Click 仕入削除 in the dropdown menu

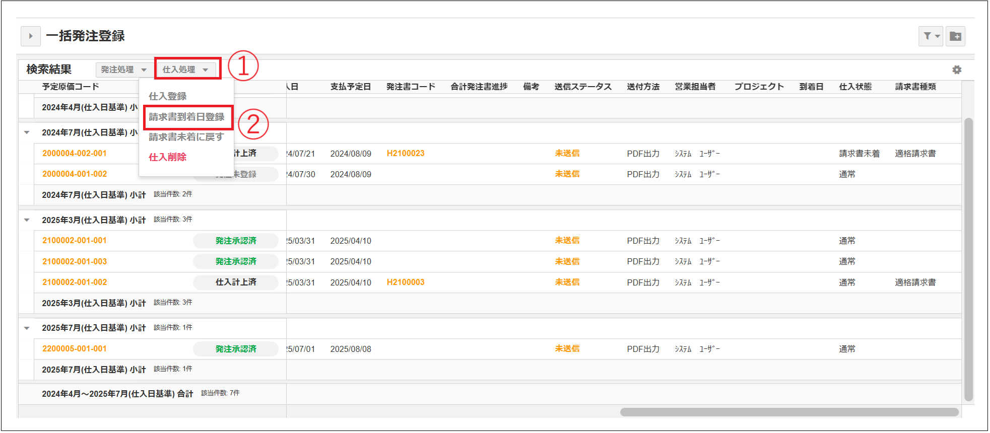pos(167,157)
